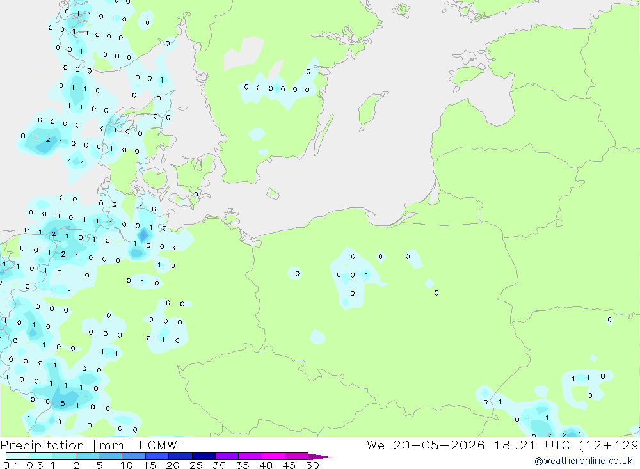Click the '45' legend scale label
Viewport: 640px width, 469px height.
pyautogui.click(x=289, y=465)
